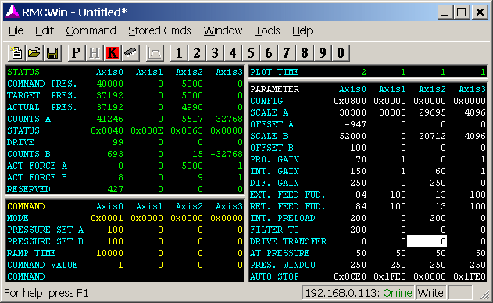The image size is (493, 303).
Task: Run stored command 7 button
Action: pos(287,53)
